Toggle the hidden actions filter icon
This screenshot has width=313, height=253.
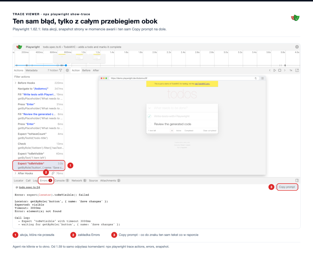click(61, 70)
